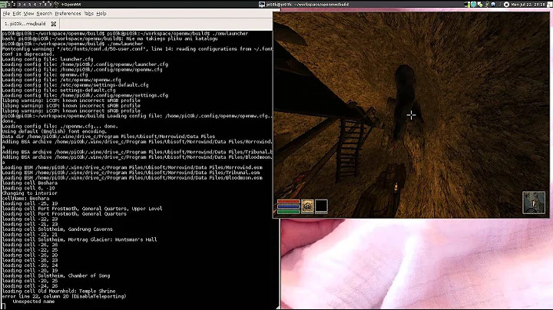Viewport: 553px width, 310px height.
Task: Click 'loading cell Solstheim, Gandrung Caverns' line
Action: (57, 229)
